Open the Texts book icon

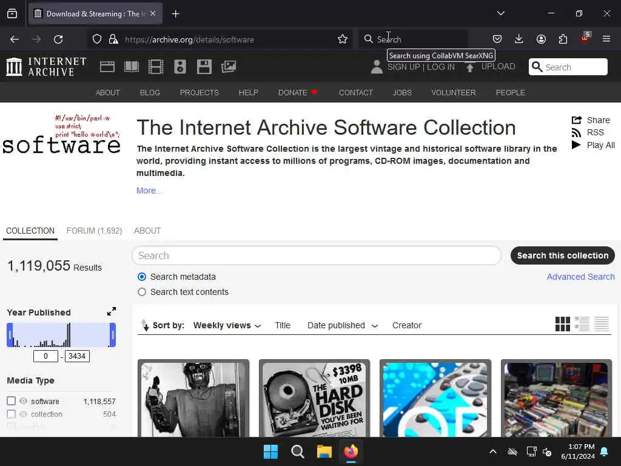point(132,67)
